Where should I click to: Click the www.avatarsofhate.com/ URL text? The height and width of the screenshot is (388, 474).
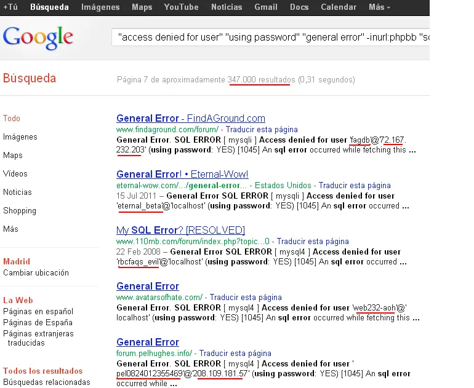point(159,298)
